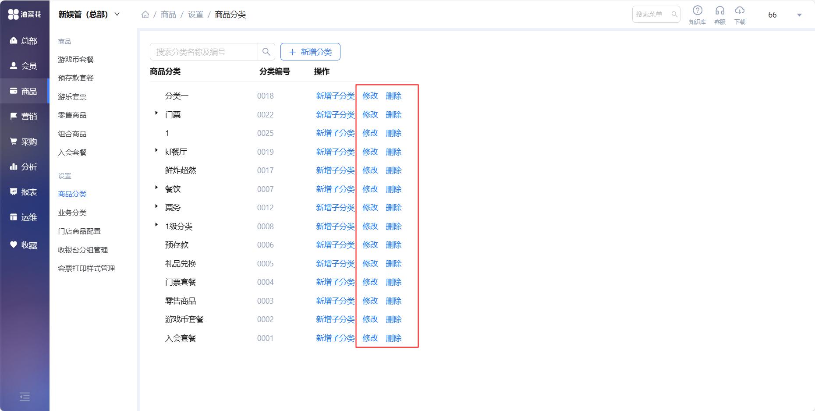Click 修改 for 游戏币套餐 category row
This screenshot has width=815, height=411.
coord(370,319)
